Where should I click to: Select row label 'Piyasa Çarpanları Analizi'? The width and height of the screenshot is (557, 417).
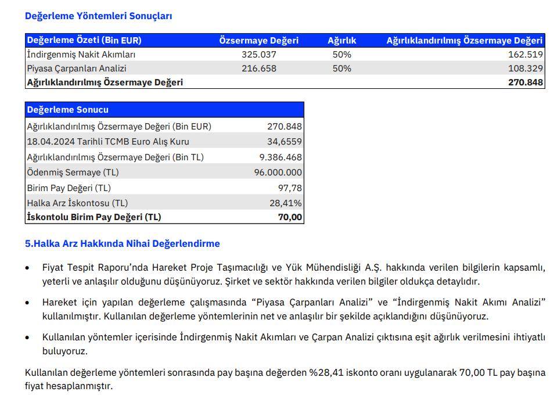pyautogui.click(x=77, y=68)
